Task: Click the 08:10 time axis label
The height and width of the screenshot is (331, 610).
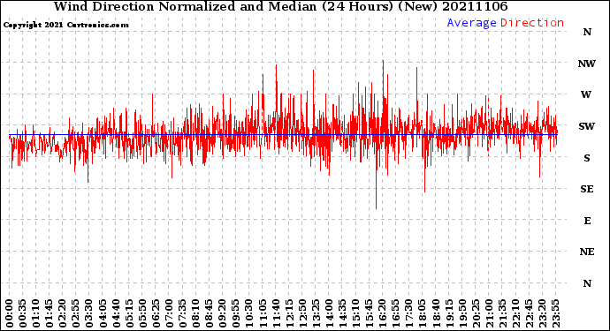Action: tap(195, 313)
